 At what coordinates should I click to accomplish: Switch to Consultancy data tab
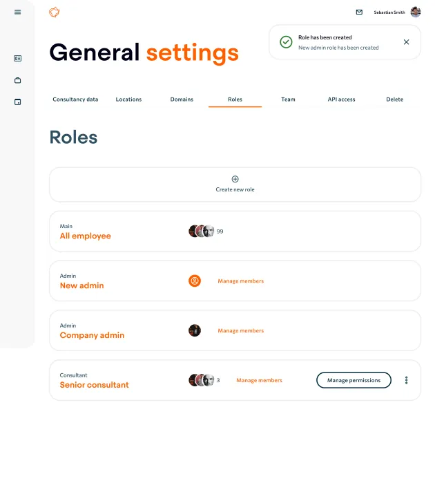(x=75, y=100)
